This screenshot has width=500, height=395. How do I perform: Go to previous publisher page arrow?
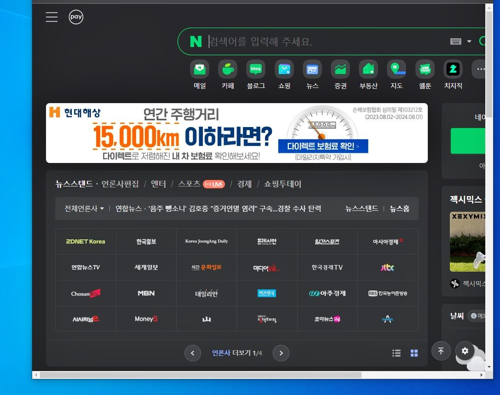pos(193,353)
